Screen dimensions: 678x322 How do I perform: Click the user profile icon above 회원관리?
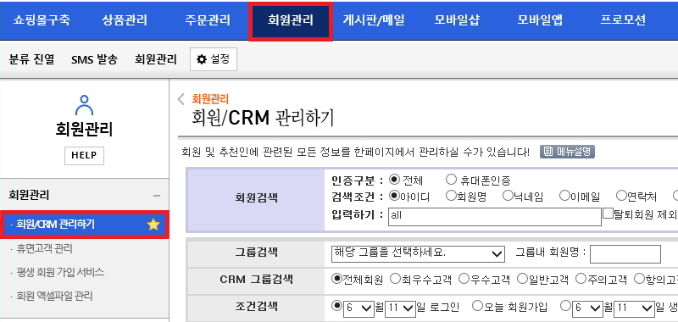click(84, 105)
